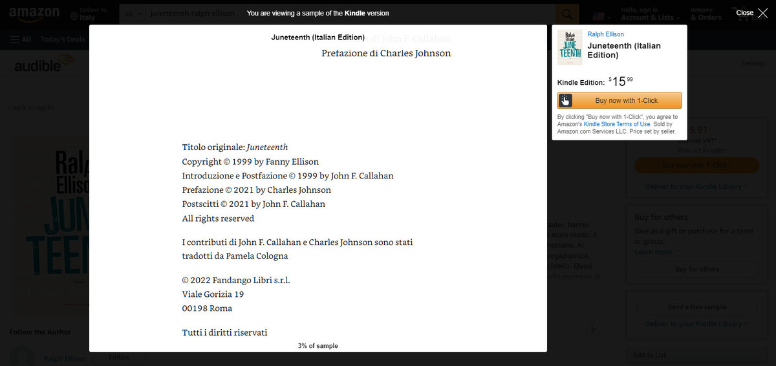The width and height of the screenshot is (776, 366).
Task: Advance with the carousel next chevron
Action: point(593,330)
